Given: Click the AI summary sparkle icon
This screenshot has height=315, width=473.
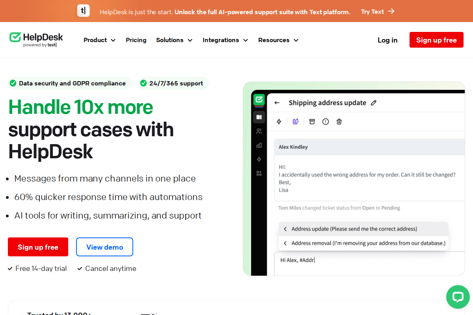Looking at the screenshot, I should click(296, 122).
